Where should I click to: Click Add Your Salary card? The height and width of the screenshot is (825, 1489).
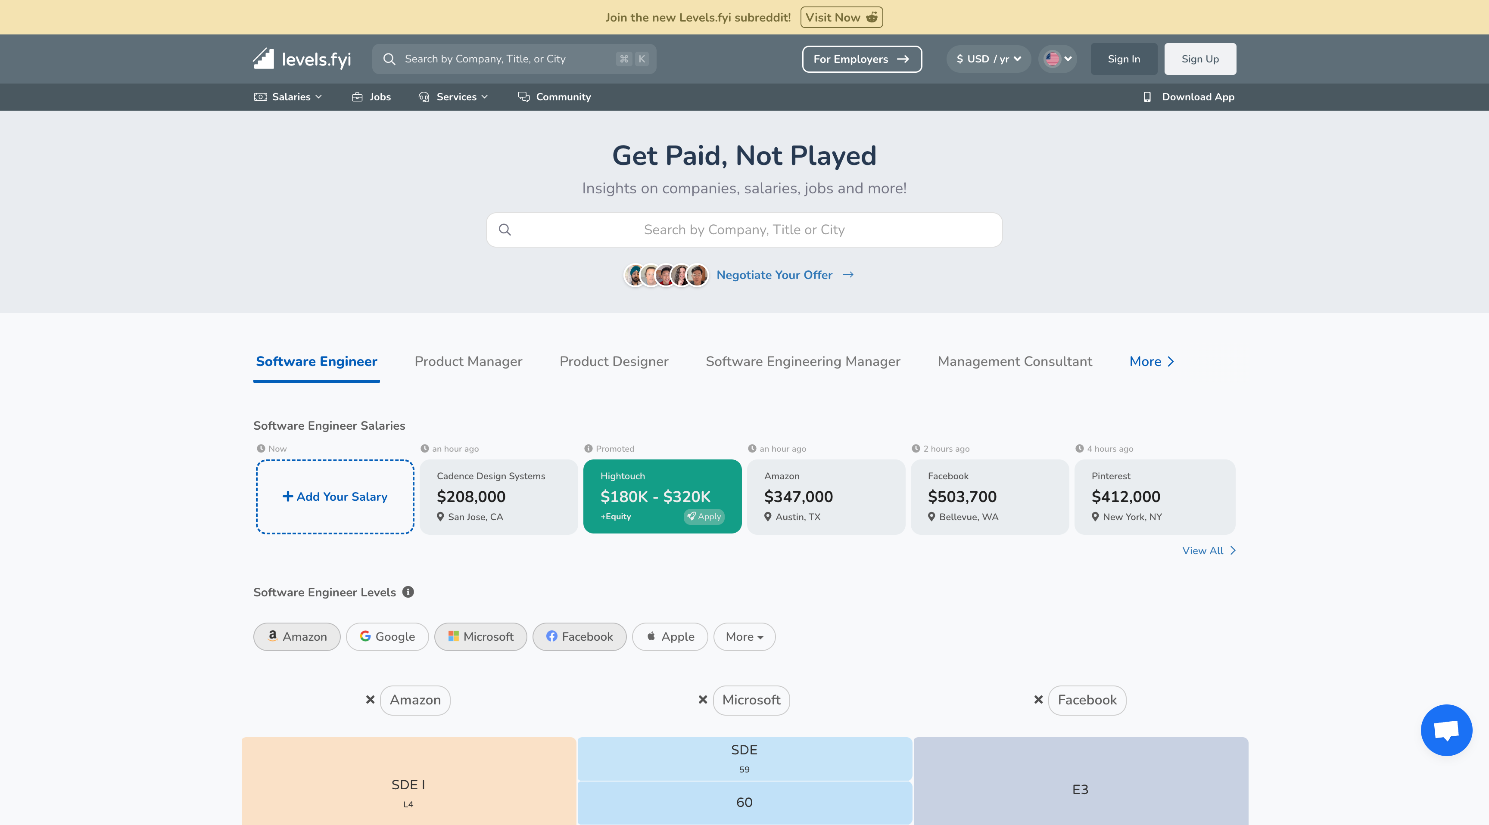[x=335, y=497]
